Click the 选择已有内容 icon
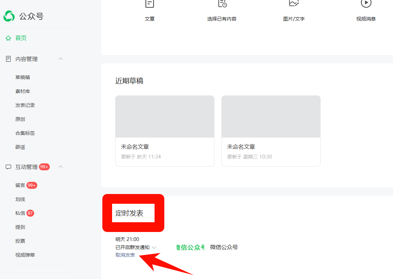393x279 pixels. pos(222,3)
